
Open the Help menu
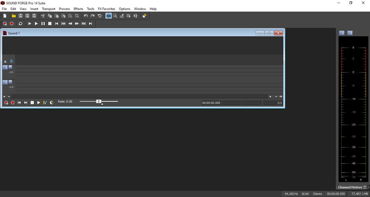[x=153, y=9]
